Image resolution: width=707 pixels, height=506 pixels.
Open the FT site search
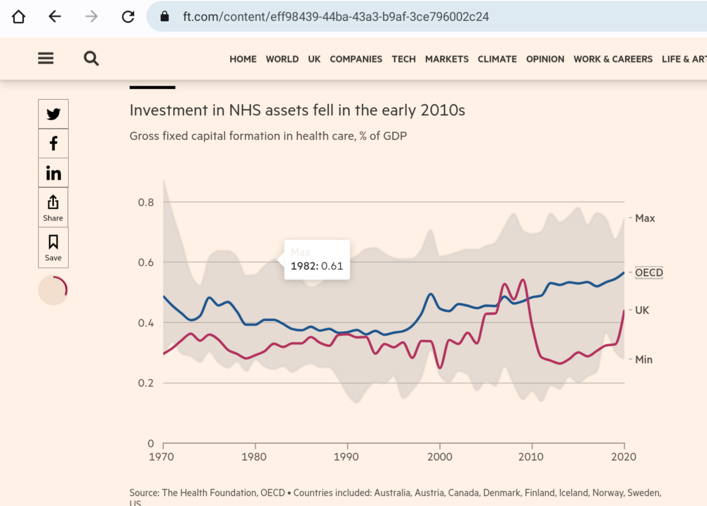point(91,58)
